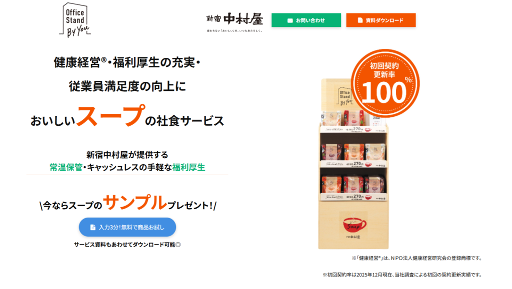Viewport: 512px width, 289px height.
Task: Click the 新宿中村屋 brand logo
Action: click(x=234, y=22)
